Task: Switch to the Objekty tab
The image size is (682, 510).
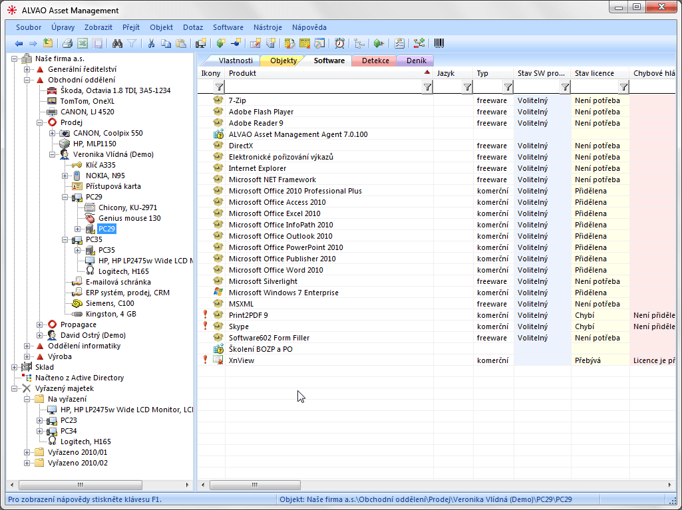Action: pos(283,61)
